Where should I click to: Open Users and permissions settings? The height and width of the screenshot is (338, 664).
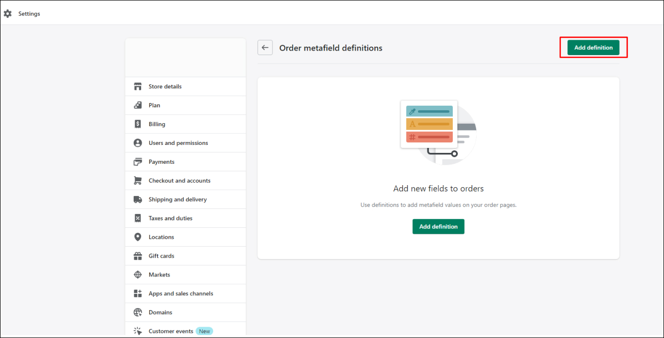185,143
